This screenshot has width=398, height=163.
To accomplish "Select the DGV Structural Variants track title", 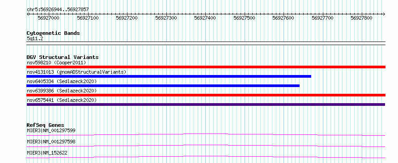I will [63, 57].
